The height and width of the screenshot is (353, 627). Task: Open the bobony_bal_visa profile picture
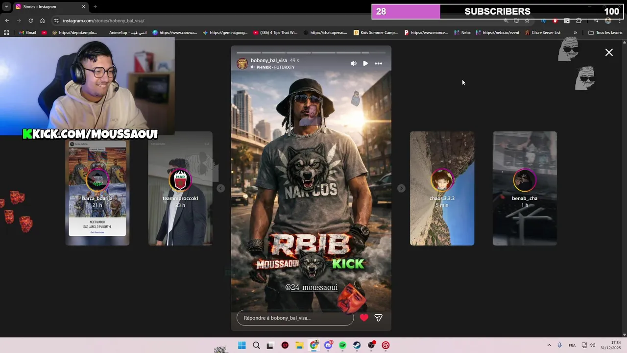[242, 63]
